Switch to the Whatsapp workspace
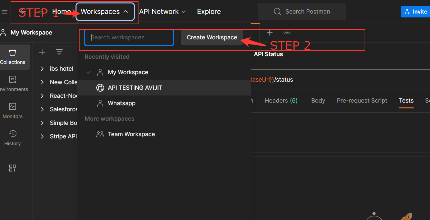 164,103
